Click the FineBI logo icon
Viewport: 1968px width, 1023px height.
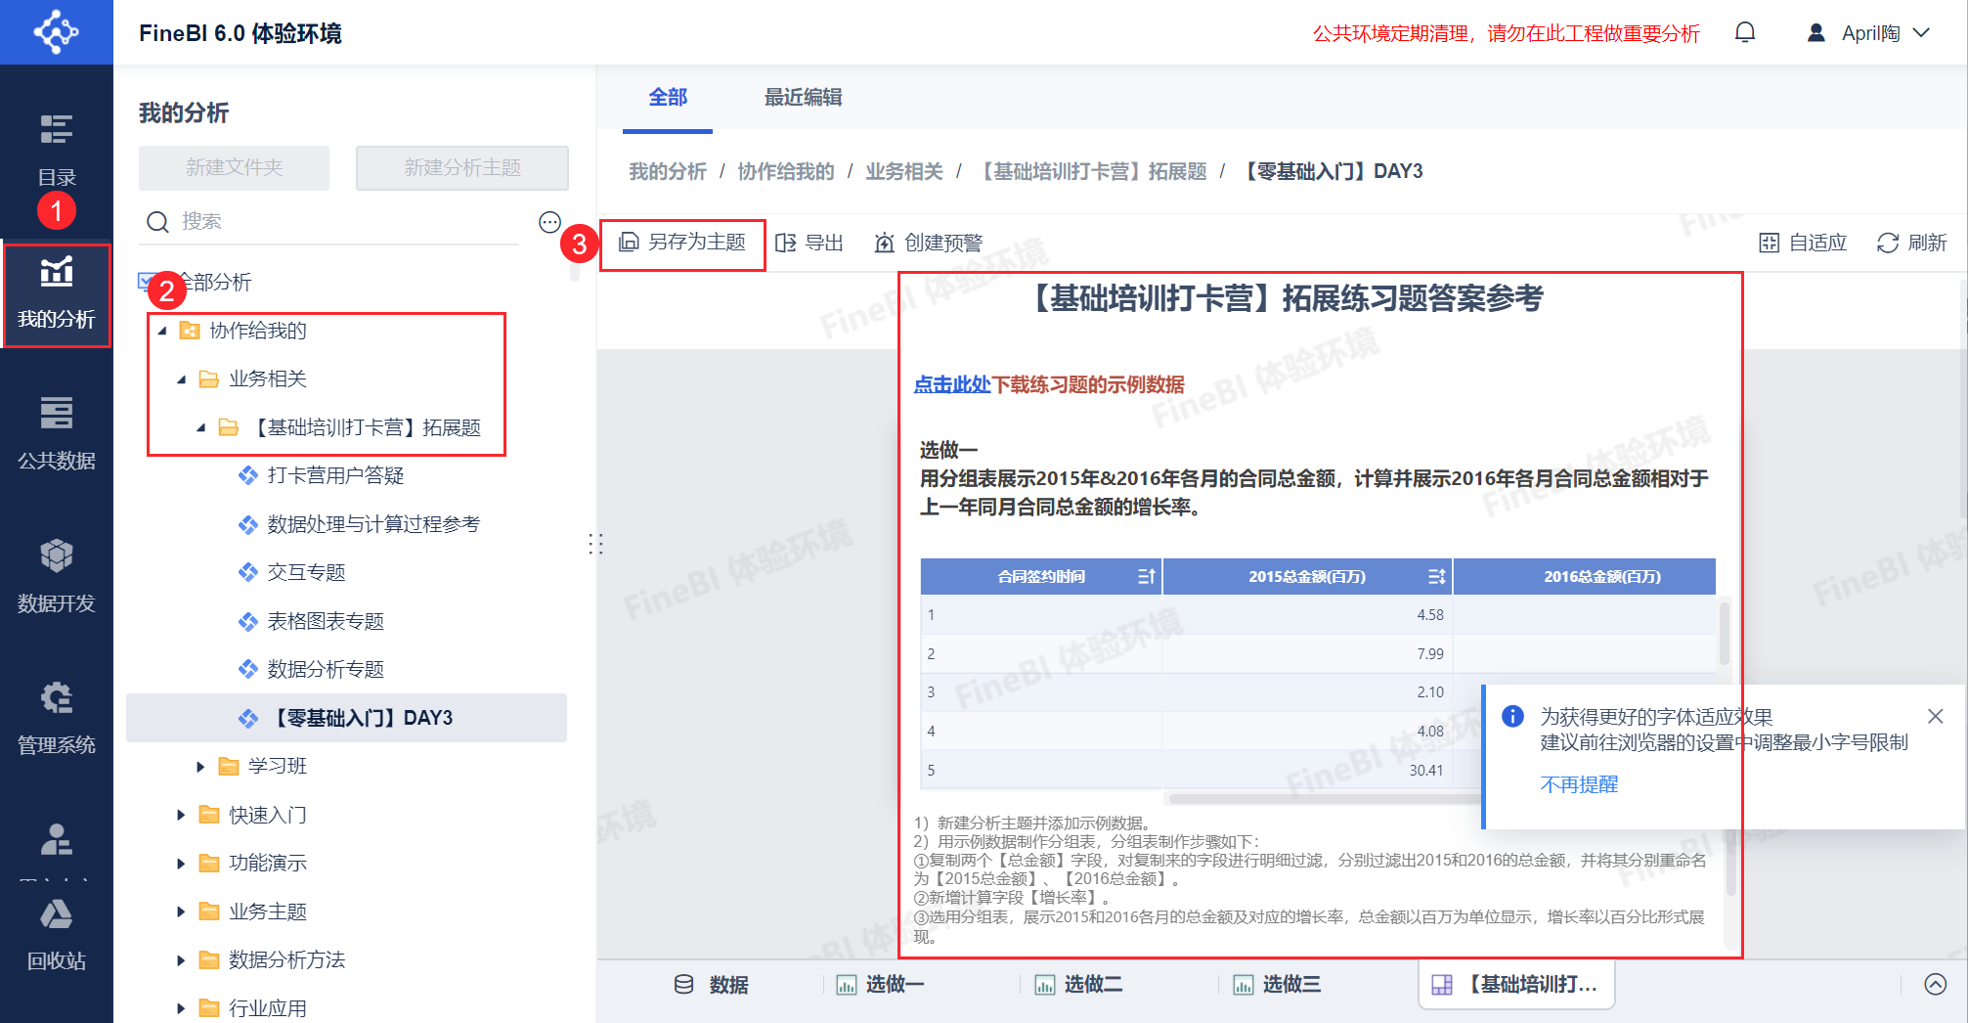(57, 32)
